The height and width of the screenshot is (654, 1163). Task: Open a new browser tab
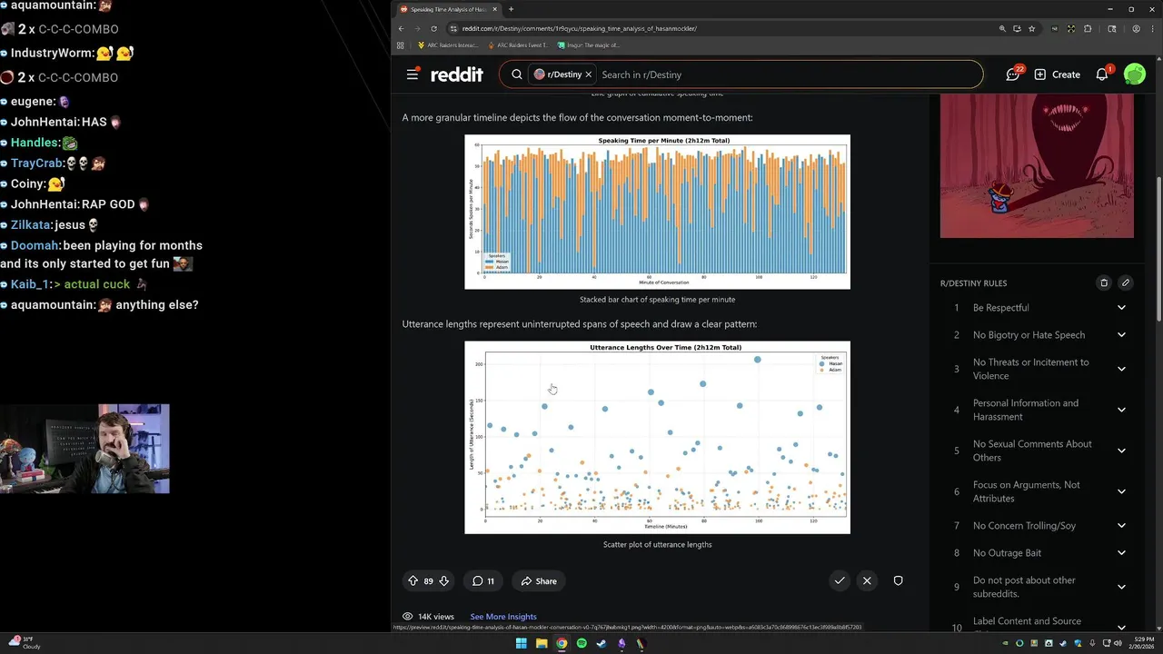tap(511, 9)
